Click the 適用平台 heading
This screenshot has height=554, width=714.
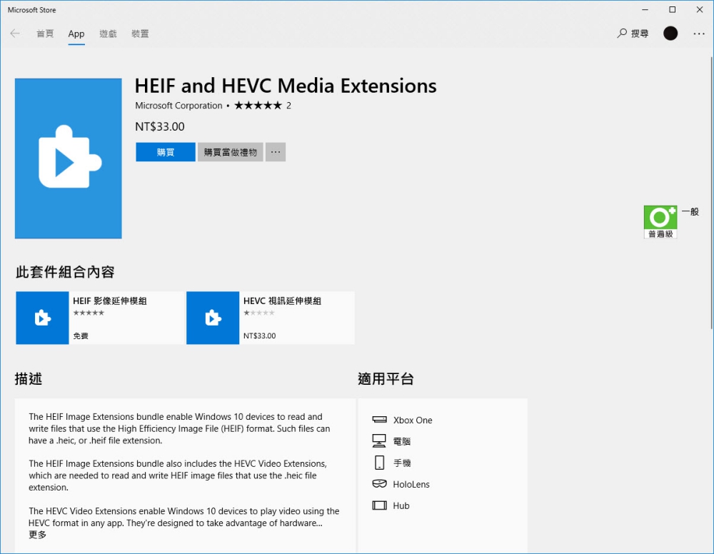coord(386,379)
